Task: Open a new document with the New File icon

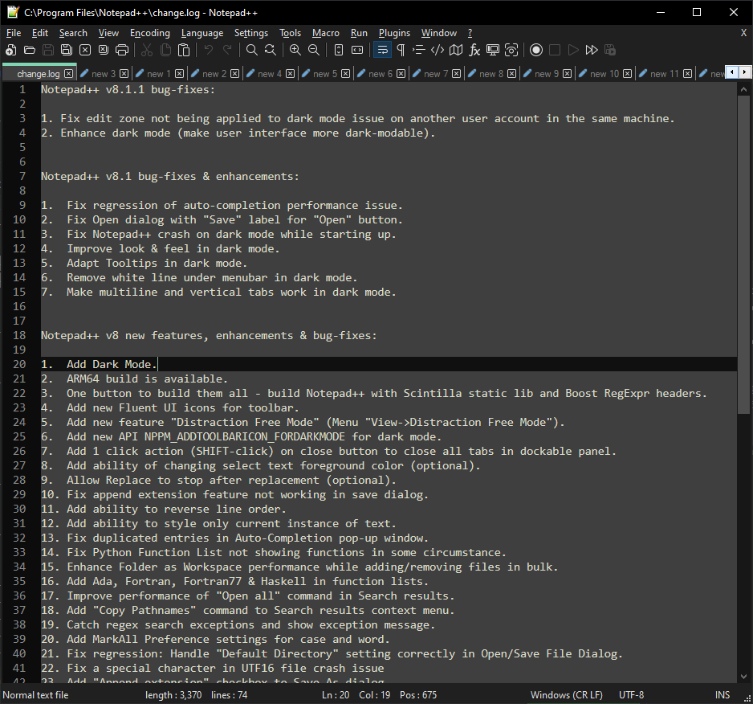Action: (x=10, y=50)
